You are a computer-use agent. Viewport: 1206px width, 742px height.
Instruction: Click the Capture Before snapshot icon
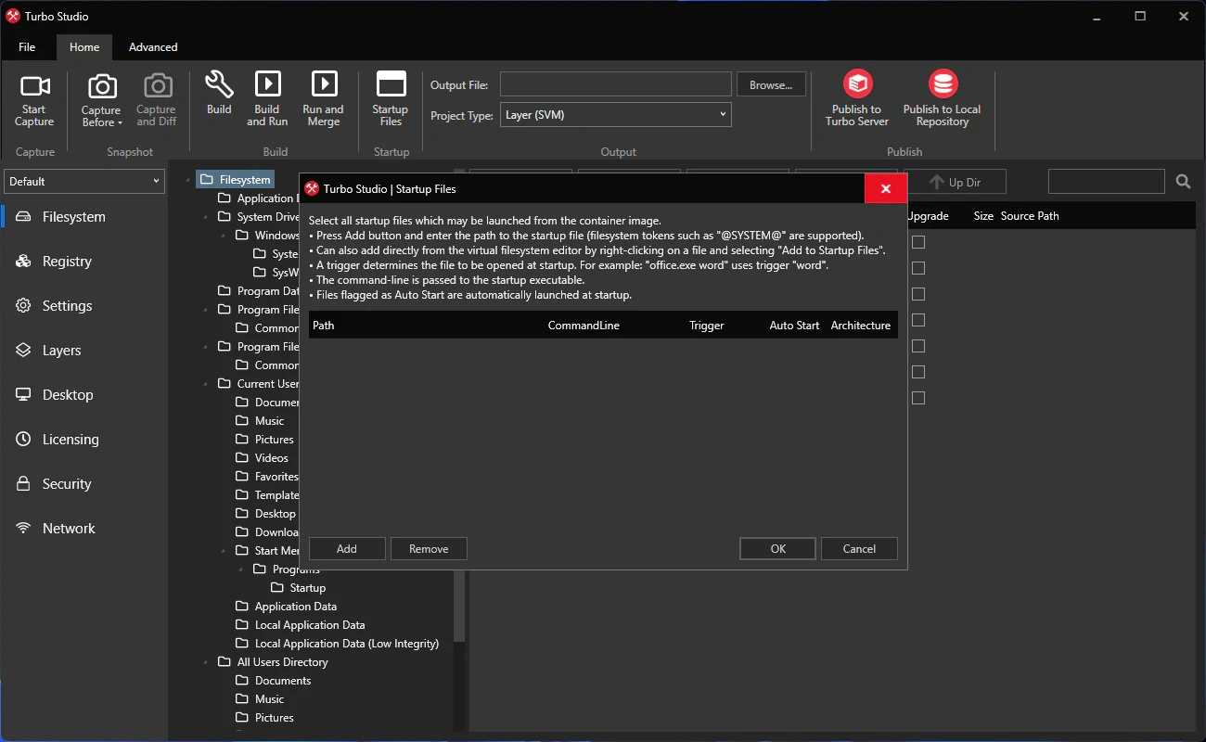click(x=102, y=88)
